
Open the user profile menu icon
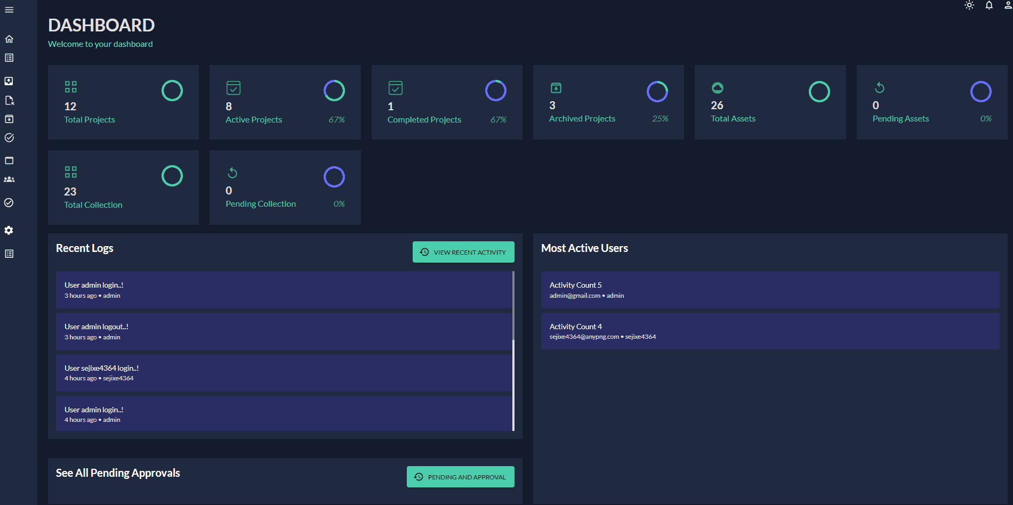click(1008, 5)
